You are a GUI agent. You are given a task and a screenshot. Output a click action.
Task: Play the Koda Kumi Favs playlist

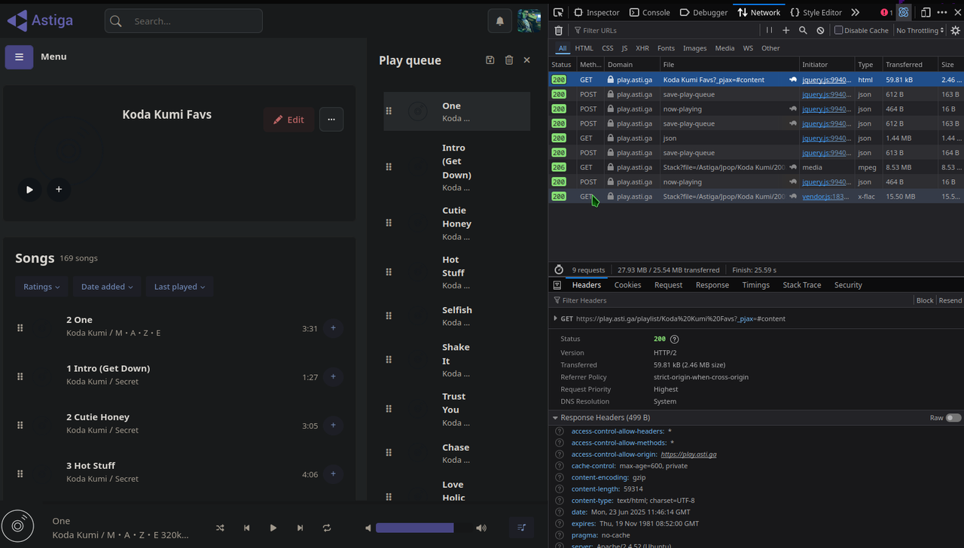click(x=29, y=190)
